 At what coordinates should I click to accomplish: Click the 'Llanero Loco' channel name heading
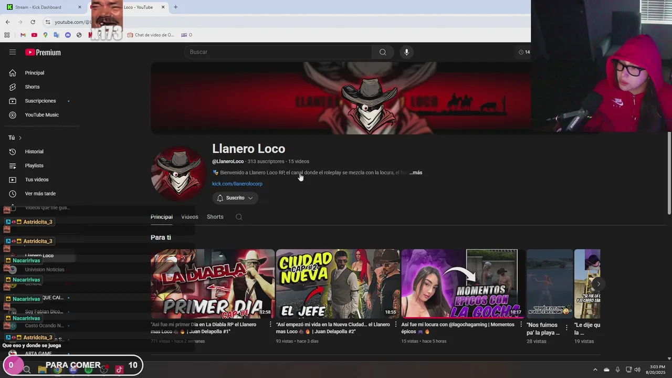click(249, 149)
